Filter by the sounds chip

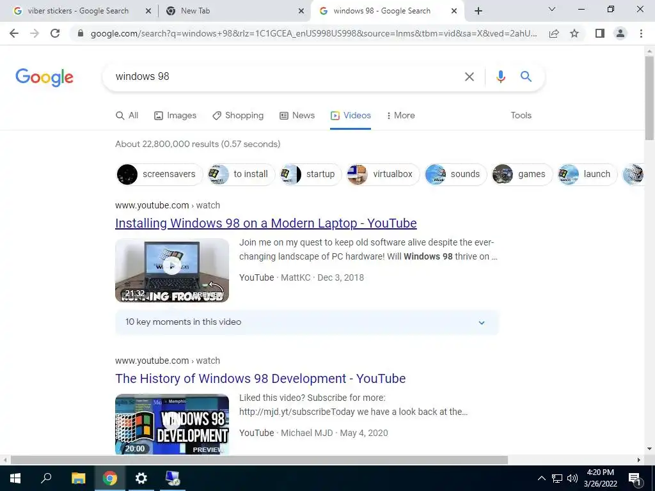tap(455, 174)
